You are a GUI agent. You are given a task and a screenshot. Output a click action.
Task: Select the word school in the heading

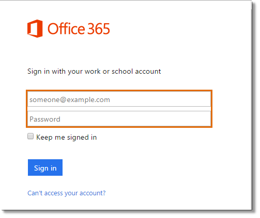[x=122, y=71]
